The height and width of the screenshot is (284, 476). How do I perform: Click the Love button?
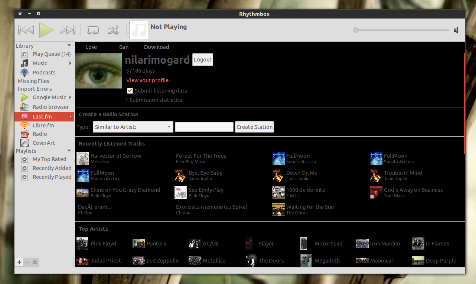91,47
